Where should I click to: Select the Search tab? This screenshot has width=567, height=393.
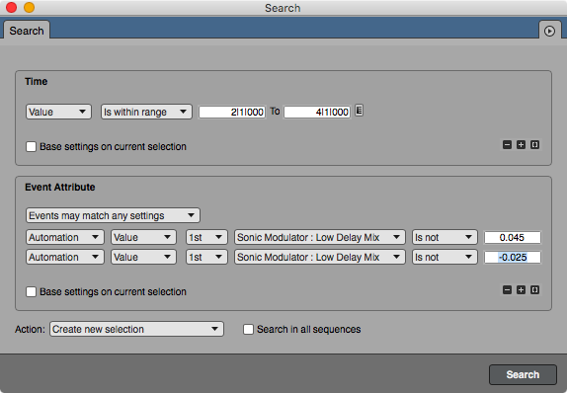[x=27, y=31]
